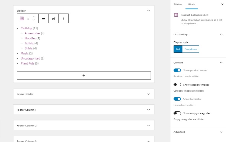The image size is (226, 142).
Task: Click the move up arrow in block toolbar
Action: pyautogui.click(x=34, y=17)
